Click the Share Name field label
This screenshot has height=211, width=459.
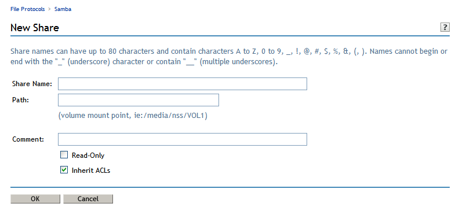(x=32, y=84)
